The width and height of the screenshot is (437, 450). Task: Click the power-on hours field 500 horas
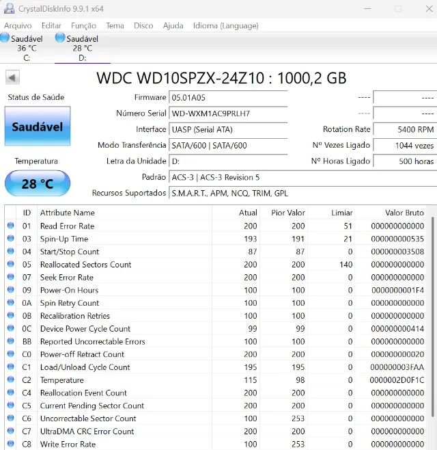point(405,161)
